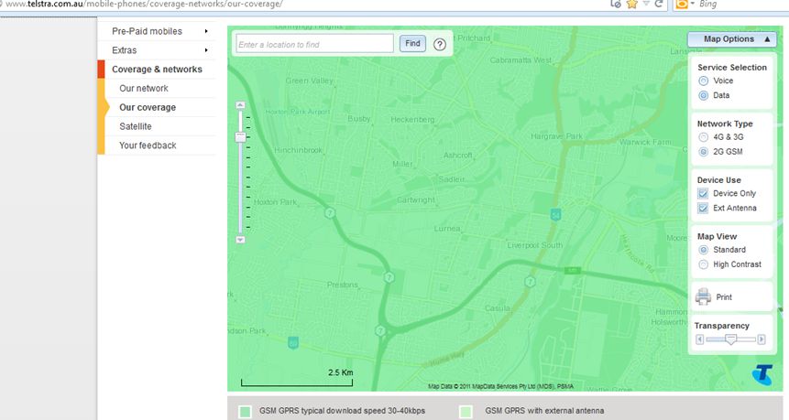Click 'Liverpool South' map label
789x420 pixels.
[535, 245]
